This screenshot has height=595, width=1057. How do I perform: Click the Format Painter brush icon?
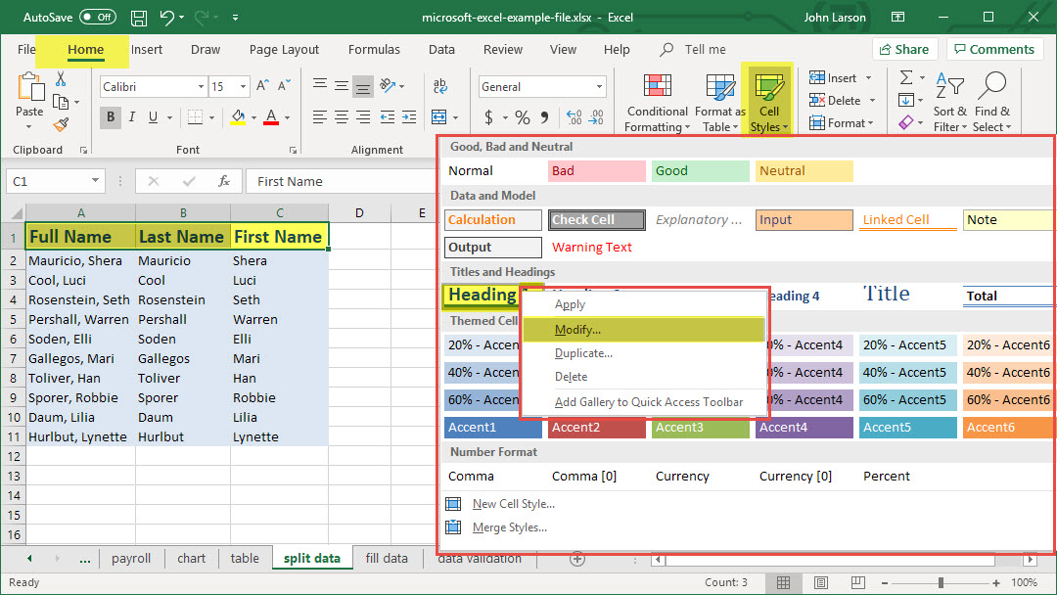[x=61, y=124]
